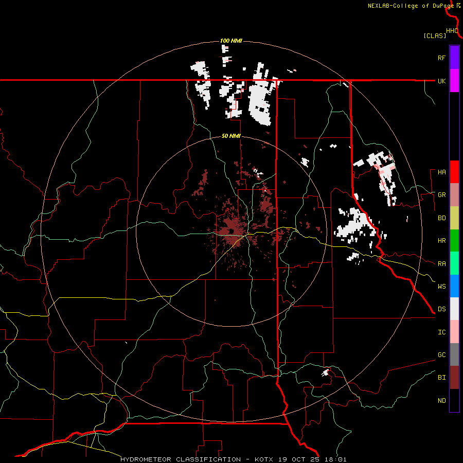The image size is (463, 463).
Task: Select the BD yellow legend block
Action: (x=454, y=218)
